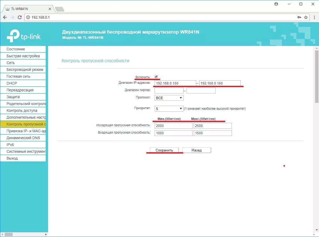Open Привязка IP- и MAC-адресов in sidebar
319x237 pixels.
coord(23,131)
